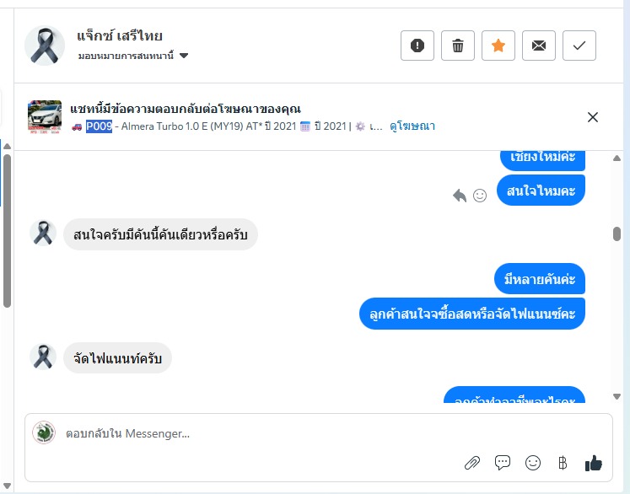
Task: Toggle the orange star follow-up marker
Action: (x=498, y=46)
